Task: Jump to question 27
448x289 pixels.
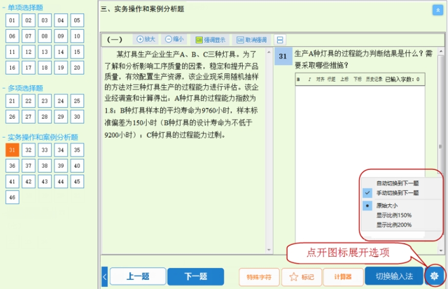Action: 28,117
